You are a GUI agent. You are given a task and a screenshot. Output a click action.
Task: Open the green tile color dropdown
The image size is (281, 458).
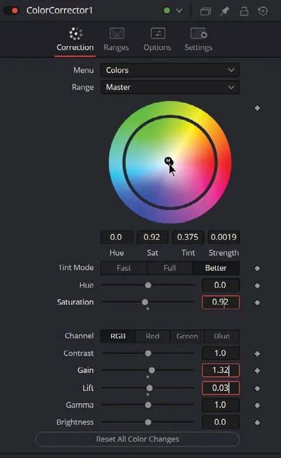pyautogui.click(x=173, y=11)
